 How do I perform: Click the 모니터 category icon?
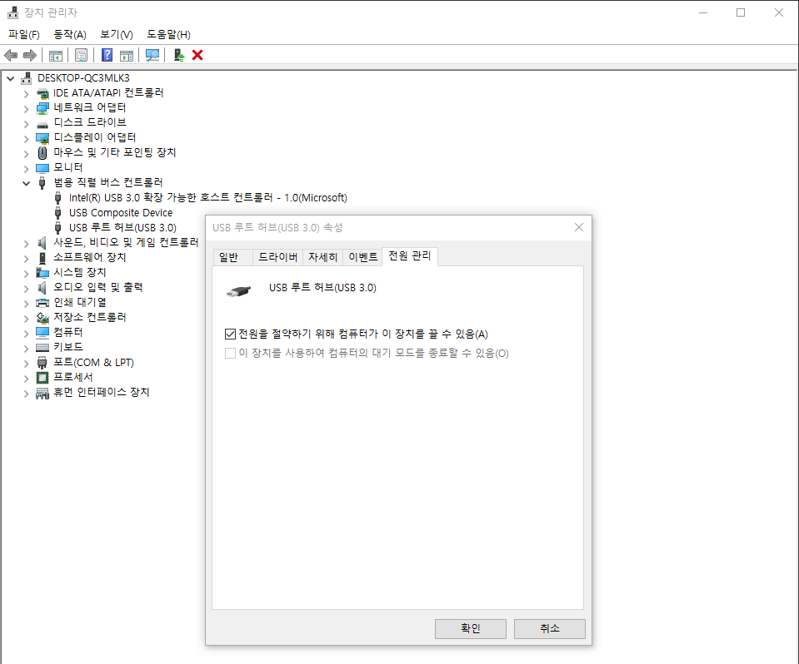(42, 168)
